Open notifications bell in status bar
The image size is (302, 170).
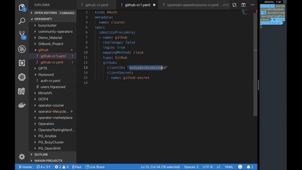click(x=250, y=167)
